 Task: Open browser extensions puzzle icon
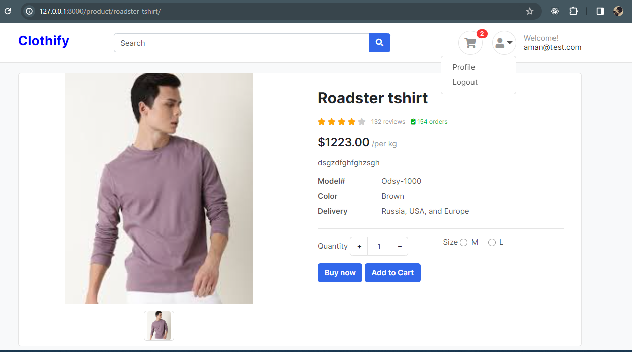[573, 10]
